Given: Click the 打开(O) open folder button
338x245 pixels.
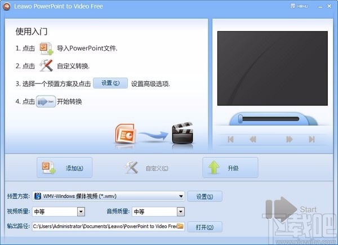Looking at the screenshot, I should (x=205, y=227).
